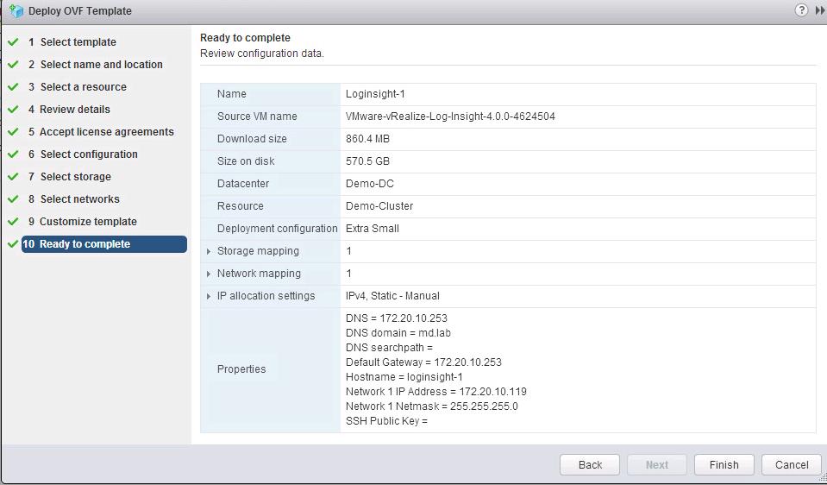Click the double-arrow expand icon in title bar
The height and width of the screenshot is (485, 827).
tap(819, 10)
